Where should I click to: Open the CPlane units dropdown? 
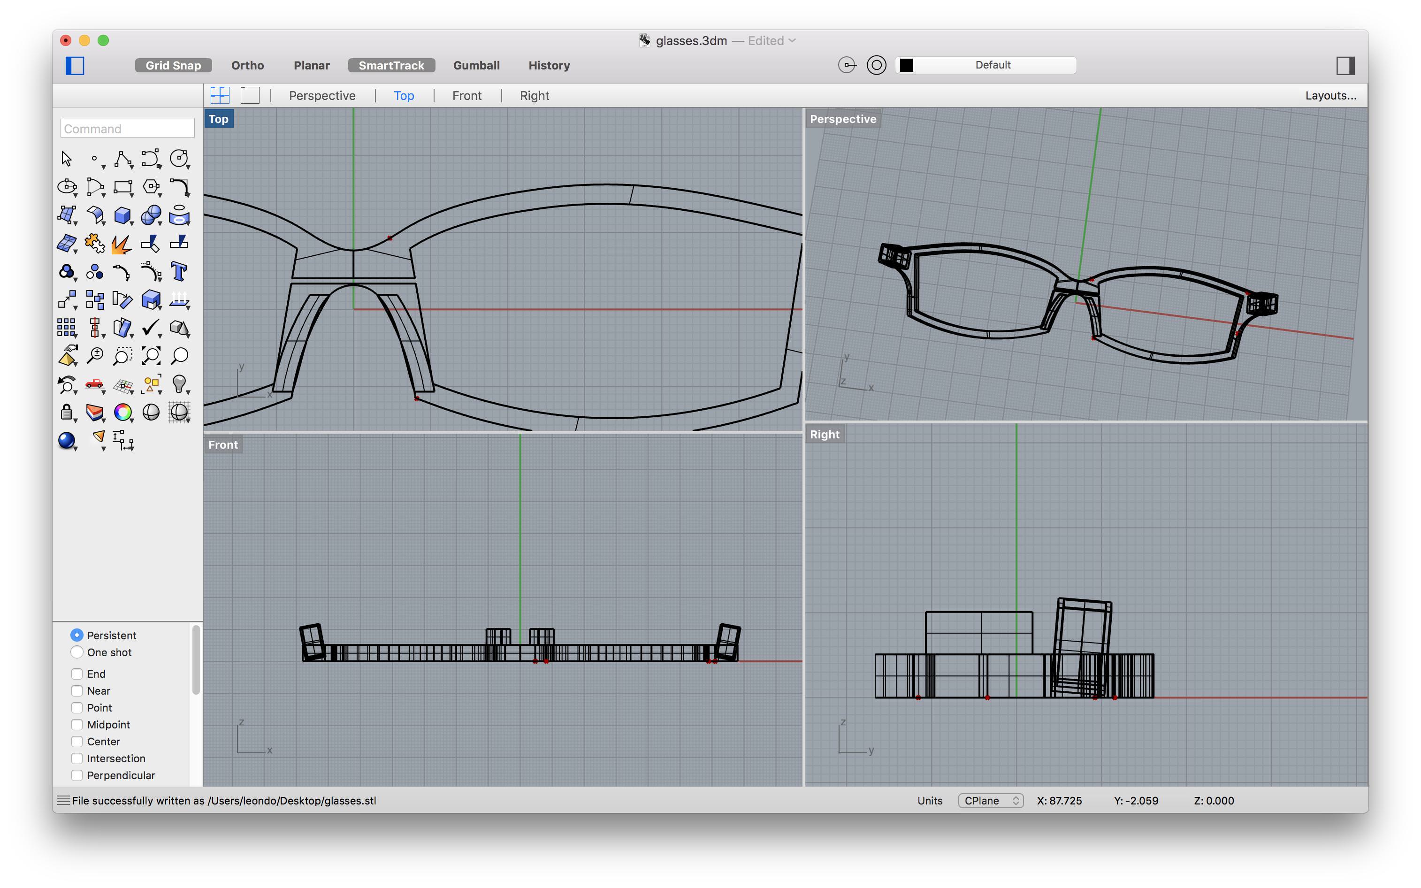point(991,801)
